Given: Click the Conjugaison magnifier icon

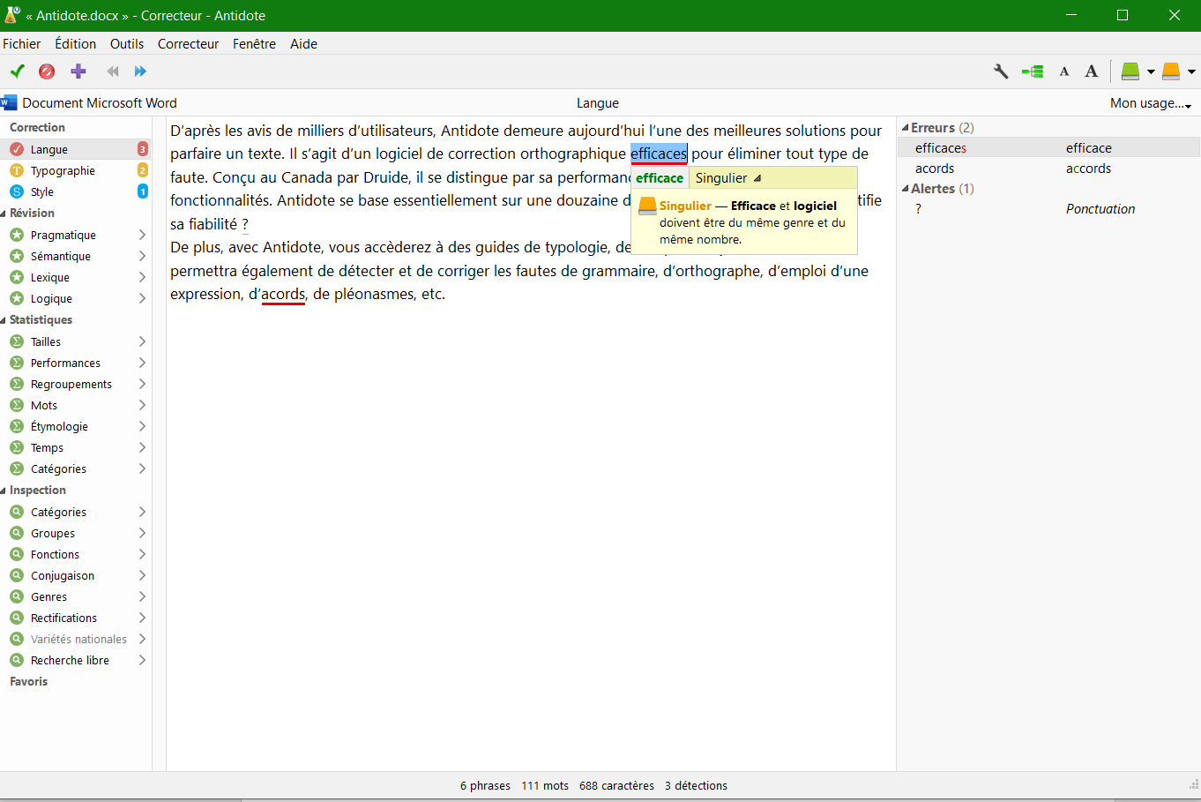Looking at the screenshot, I should tap(17, 576).
